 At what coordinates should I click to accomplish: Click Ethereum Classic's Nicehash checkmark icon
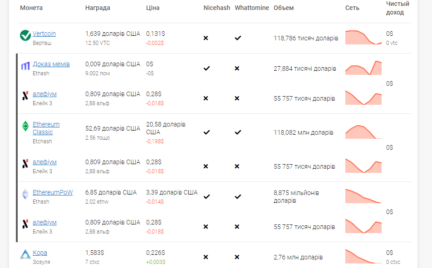(x=206, y=132)
